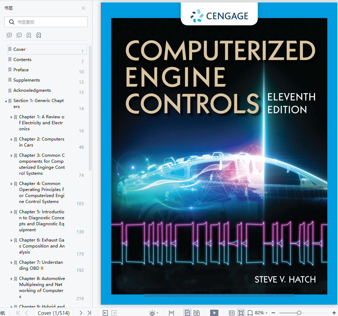Screen dimensions: 338x316
Task: Expand Chapter 2: Computers in Cars
Action: pyautogui.click(x=11, y=139)
